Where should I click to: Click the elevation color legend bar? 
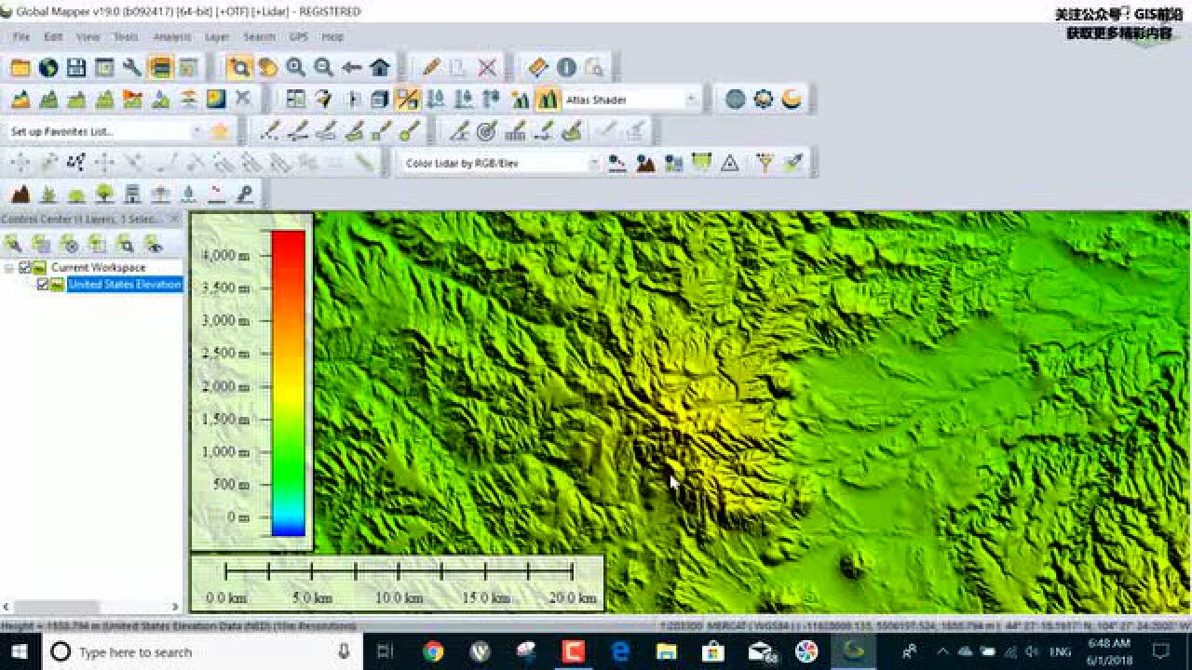coord(288,382)
